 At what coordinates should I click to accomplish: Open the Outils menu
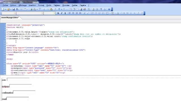49,5
